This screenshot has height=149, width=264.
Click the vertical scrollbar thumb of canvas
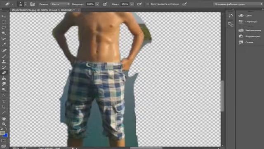coord(223,96)
